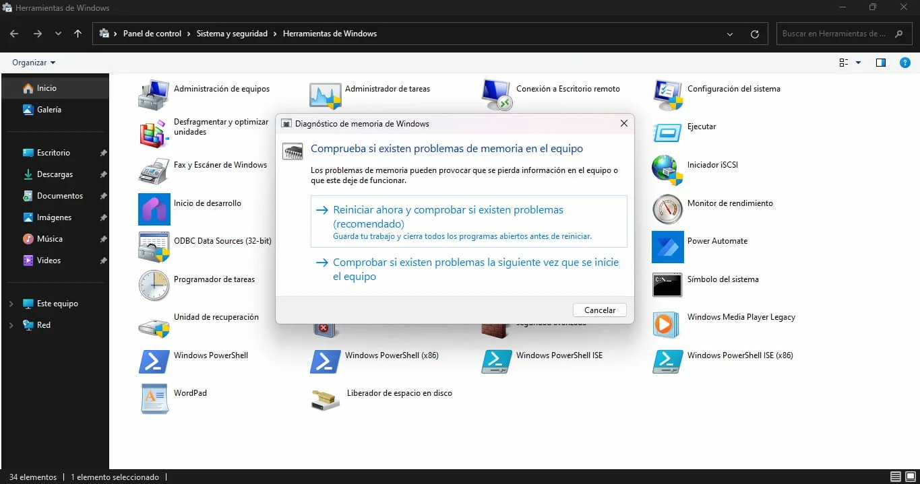Close the Diagnóstico de memoria dialog
Viewport: 920px width, 484px height.
(x=624, y=124)
